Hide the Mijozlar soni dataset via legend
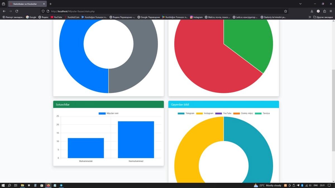The image size is (335, 188). pyautogui.click(x=108, y=113)
